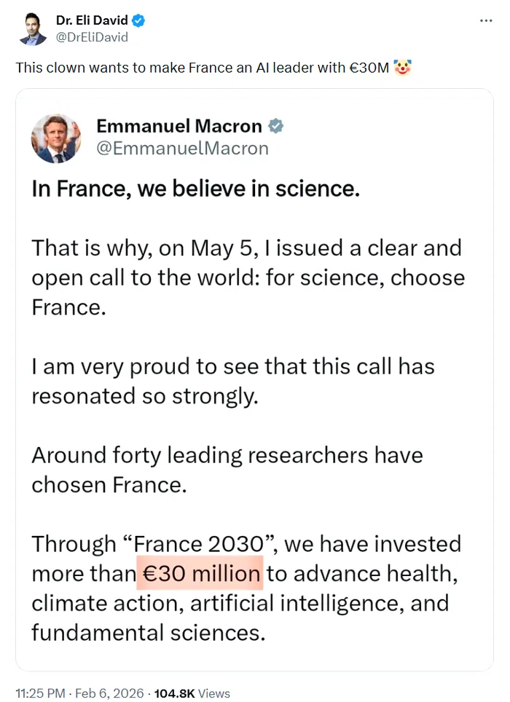Open the 11:25 PM timestamp
This screenshot has width=510, height=702.
41,693
